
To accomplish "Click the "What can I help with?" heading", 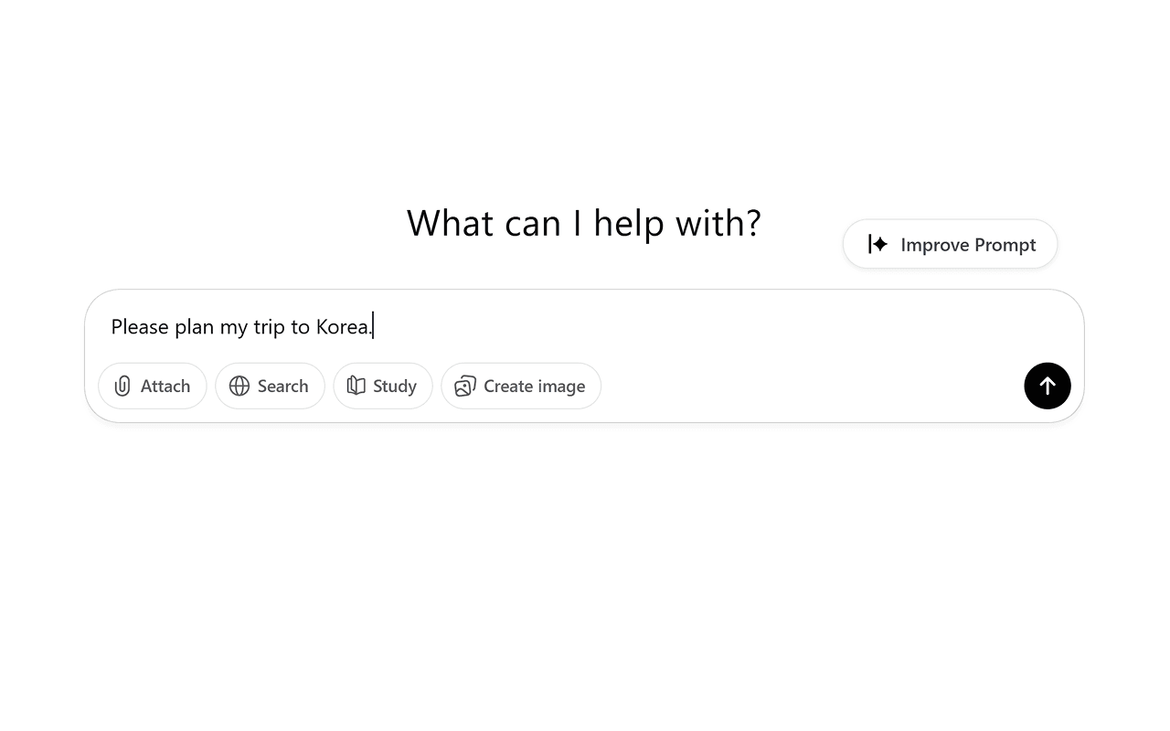I will [584, 223].
